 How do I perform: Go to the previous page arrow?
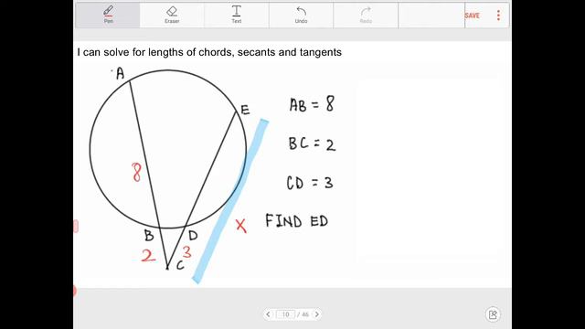[x=268, y=314]
